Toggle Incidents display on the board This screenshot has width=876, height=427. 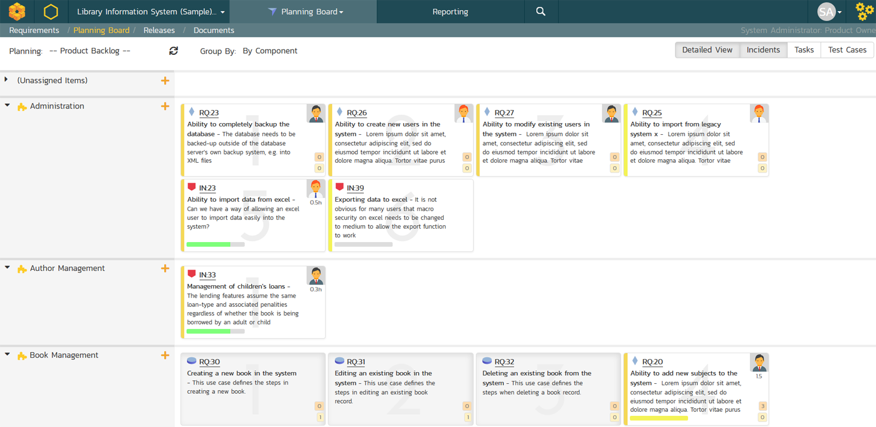763,50
